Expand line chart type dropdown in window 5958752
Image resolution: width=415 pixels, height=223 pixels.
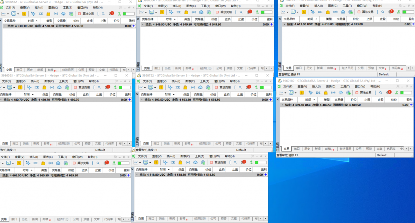pos(145,88)
